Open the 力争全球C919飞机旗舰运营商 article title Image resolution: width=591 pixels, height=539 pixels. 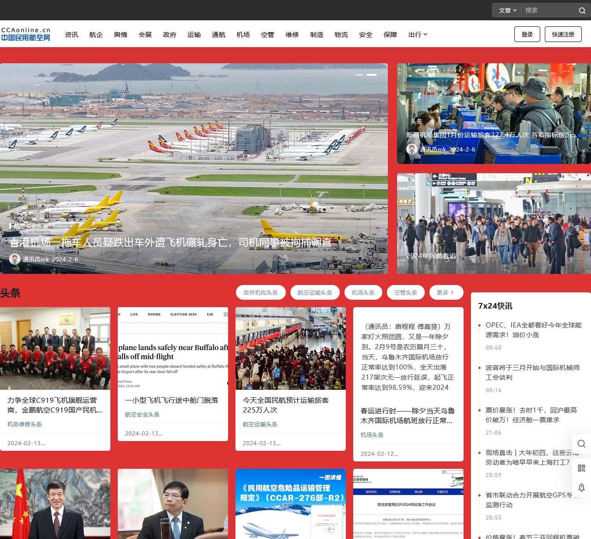coord(55,405)
